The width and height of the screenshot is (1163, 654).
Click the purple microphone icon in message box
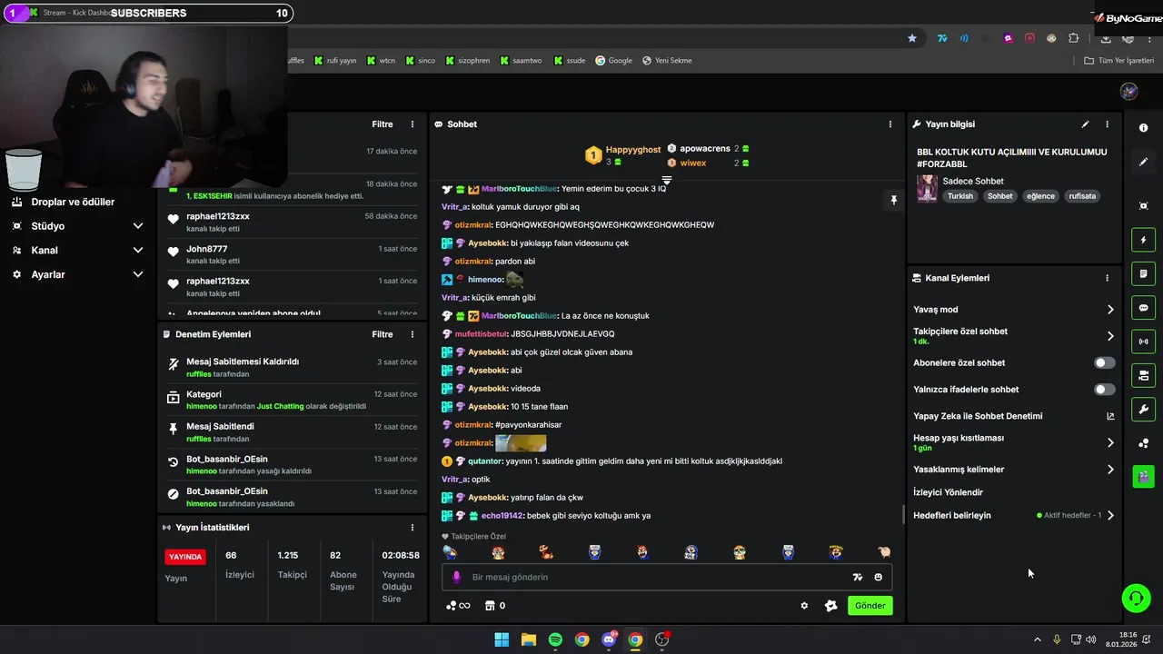pyautogui.click(x=456, y=577)
